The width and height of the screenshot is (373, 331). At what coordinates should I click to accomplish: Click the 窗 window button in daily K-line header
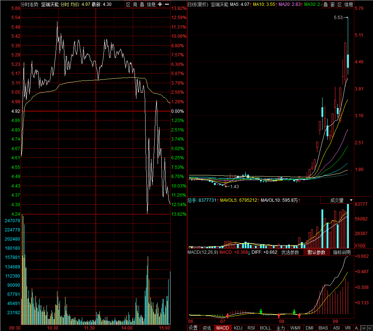tap(332, 4)
